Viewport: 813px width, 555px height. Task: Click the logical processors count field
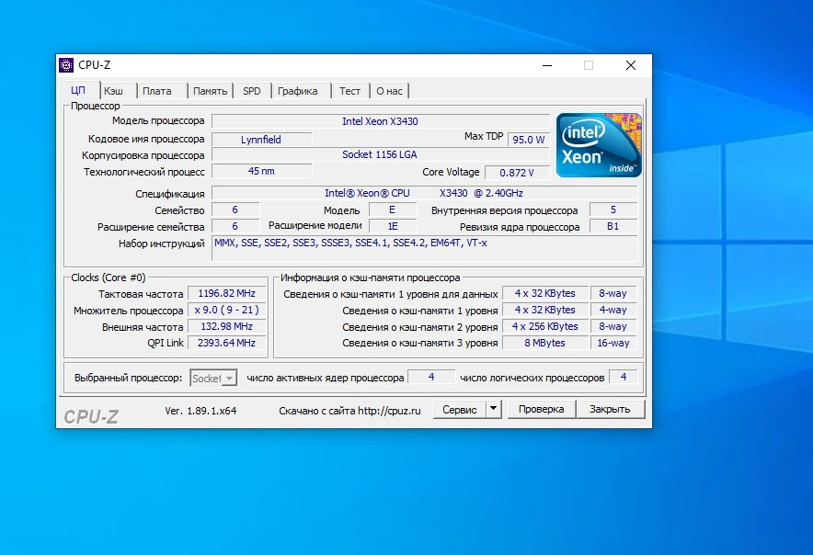point(624,377)
